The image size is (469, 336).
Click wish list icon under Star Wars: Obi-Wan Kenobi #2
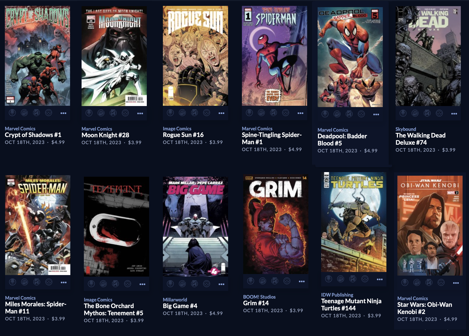(441, 282)
